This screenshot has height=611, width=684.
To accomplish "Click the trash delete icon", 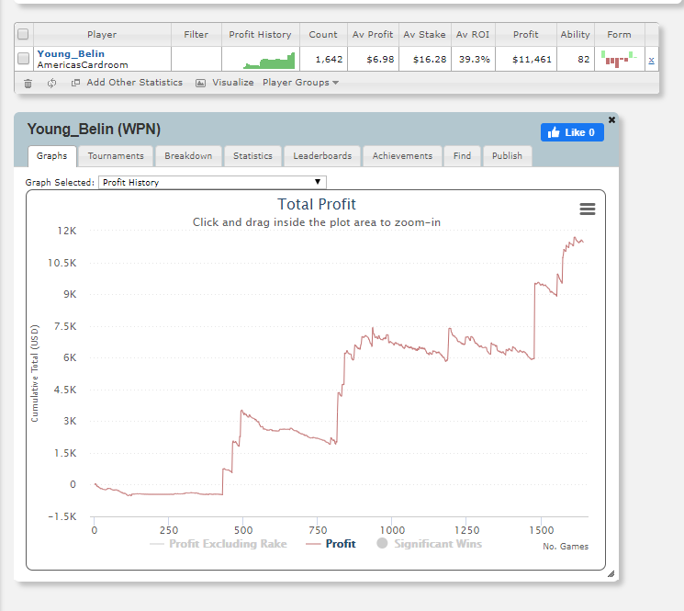I will click(x=28, y=83).
